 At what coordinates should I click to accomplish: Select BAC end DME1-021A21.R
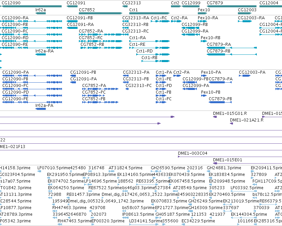(x=247, y=120)
